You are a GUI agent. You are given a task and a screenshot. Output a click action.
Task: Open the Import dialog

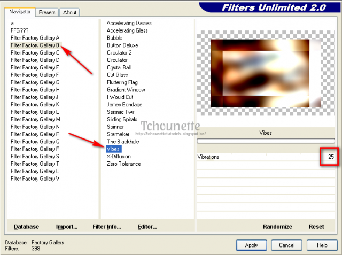[66, 227]
